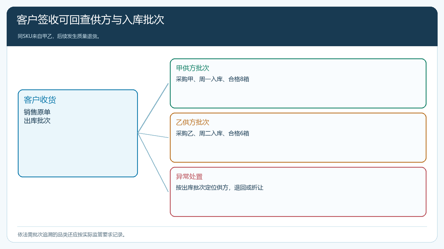Click the connector line to 乙供方批次
The image size is (444, 249).
click(153, 135)
